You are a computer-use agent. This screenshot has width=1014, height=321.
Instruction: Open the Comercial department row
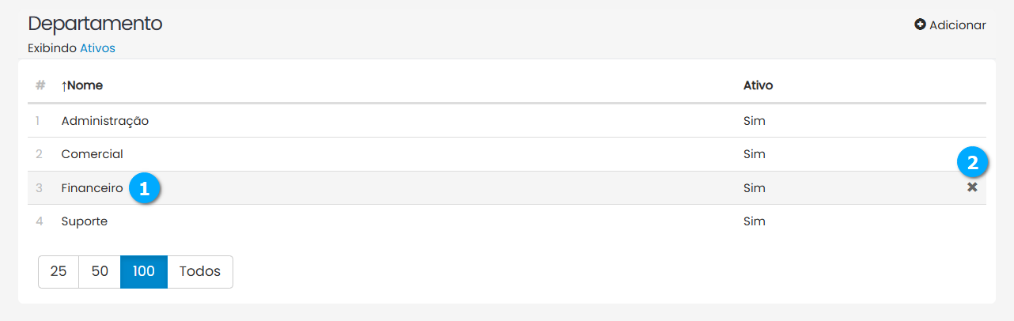93,154
